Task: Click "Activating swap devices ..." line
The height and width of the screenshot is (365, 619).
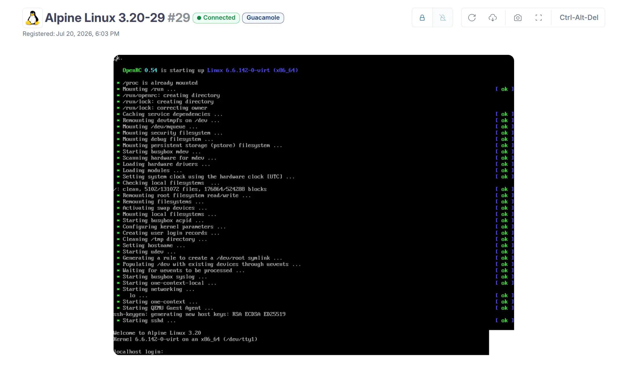Action: (165, 208)
